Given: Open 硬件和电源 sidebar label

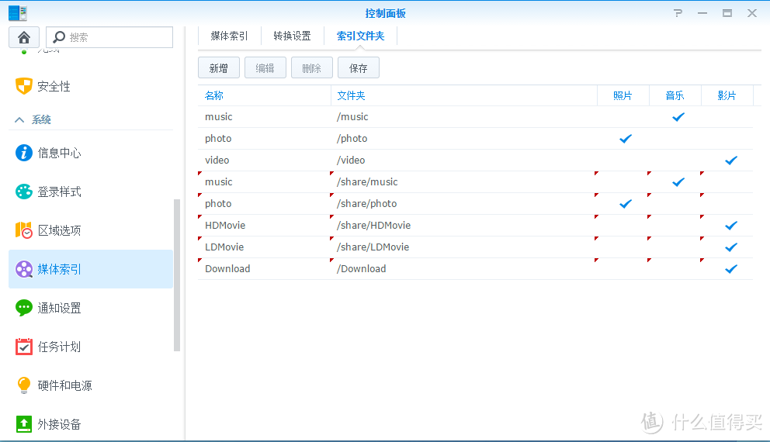Looking at the screenshot, I should tap(65, 385).
